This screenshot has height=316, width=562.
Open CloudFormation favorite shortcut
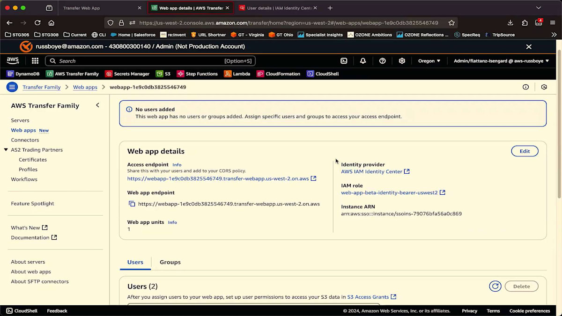coord(278,74)
